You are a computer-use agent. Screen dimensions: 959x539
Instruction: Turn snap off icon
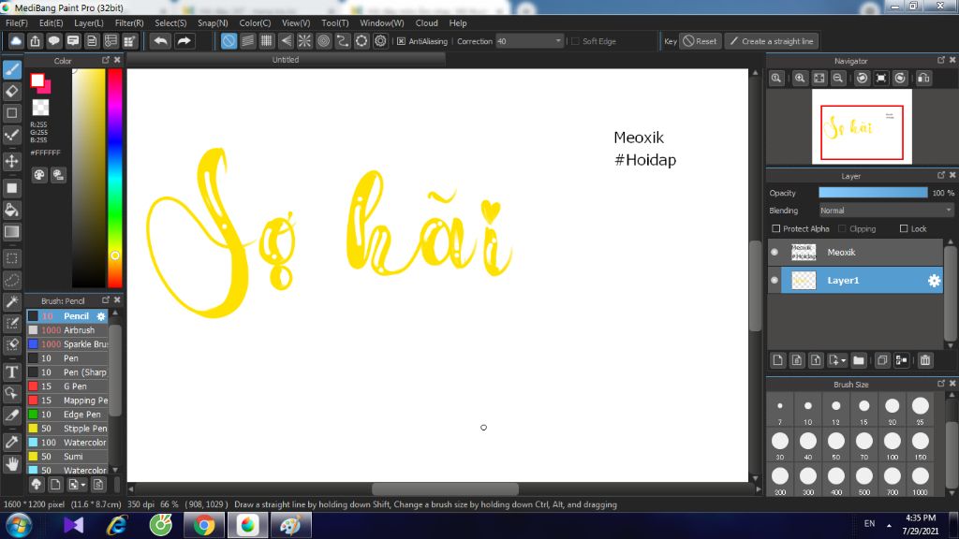point(229,41)
